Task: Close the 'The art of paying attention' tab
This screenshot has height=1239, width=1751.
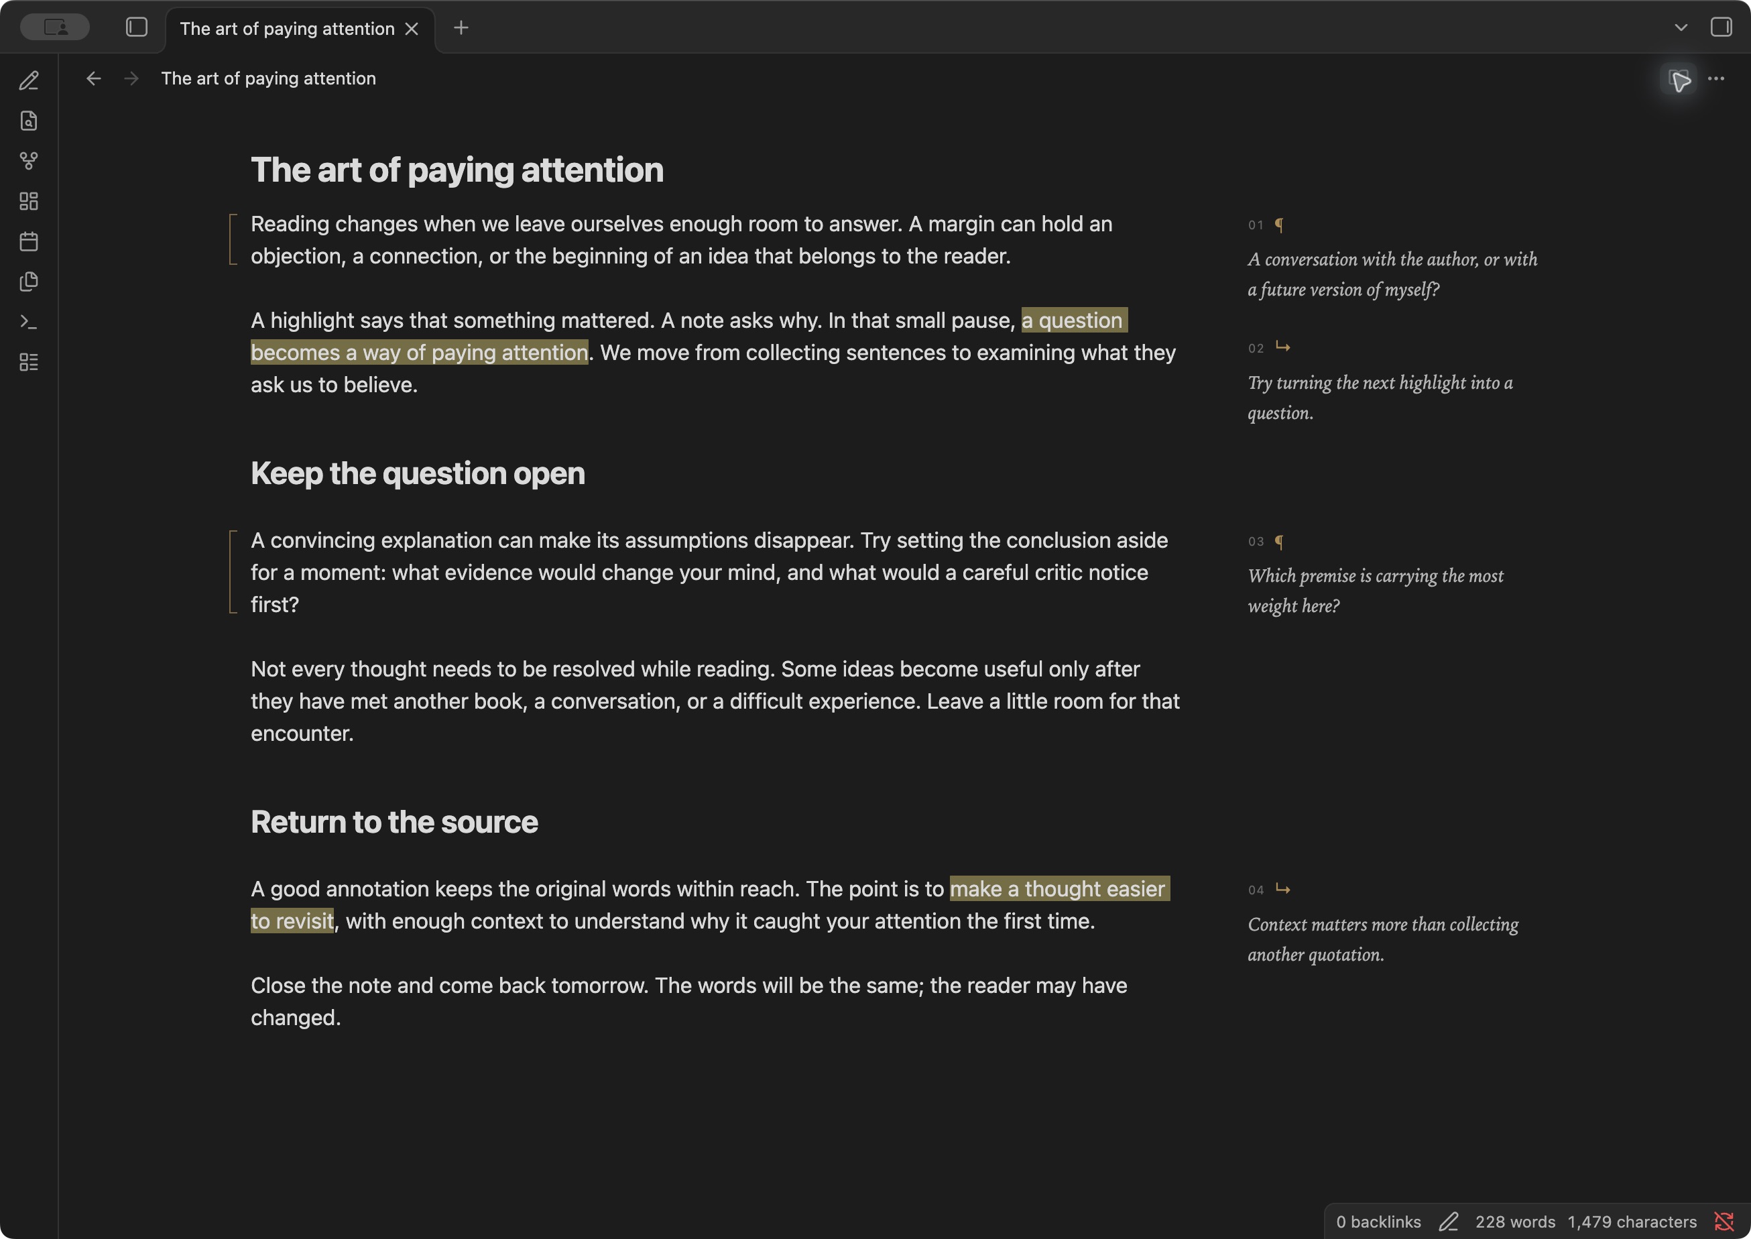Action: pos(412,29)
